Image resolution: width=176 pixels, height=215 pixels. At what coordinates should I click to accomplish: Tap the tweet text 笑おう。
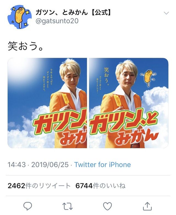pyautogui.click(x=26, y=46)
